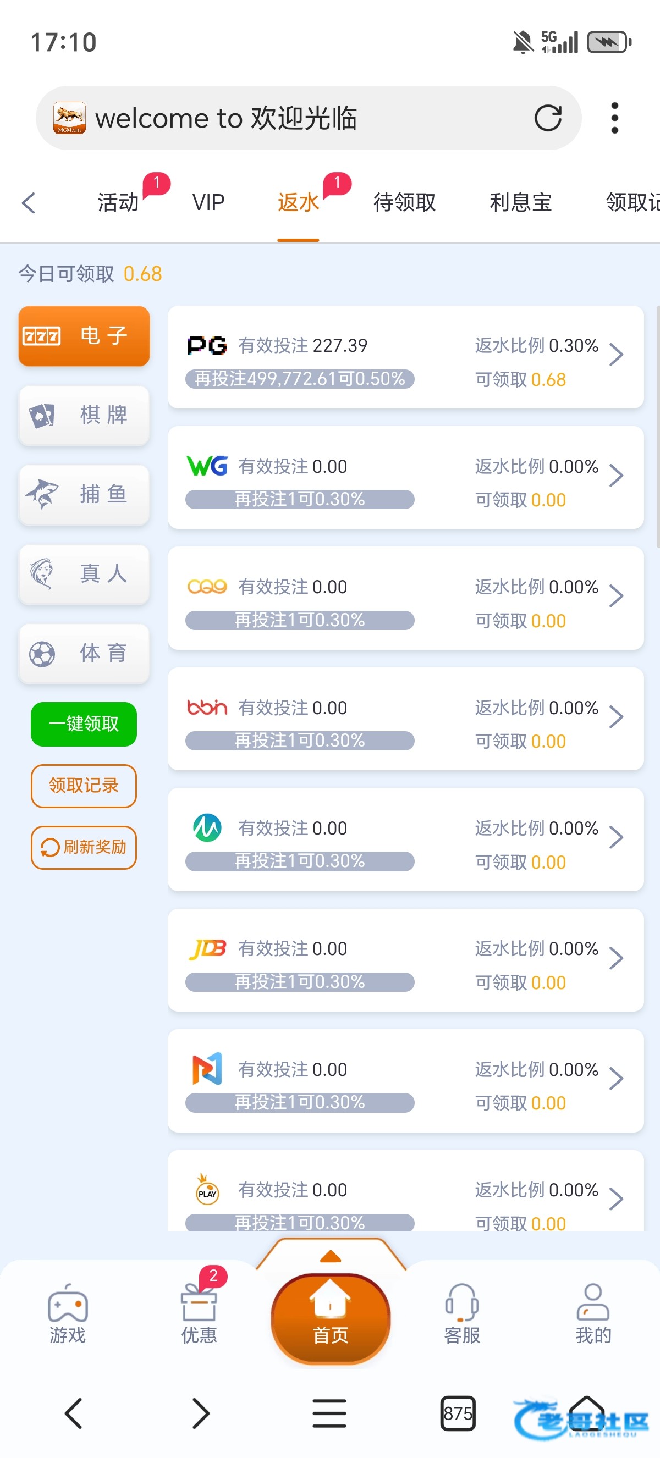Select the 真人 live casino category
660x1458 pixels.
coord(84,574)
